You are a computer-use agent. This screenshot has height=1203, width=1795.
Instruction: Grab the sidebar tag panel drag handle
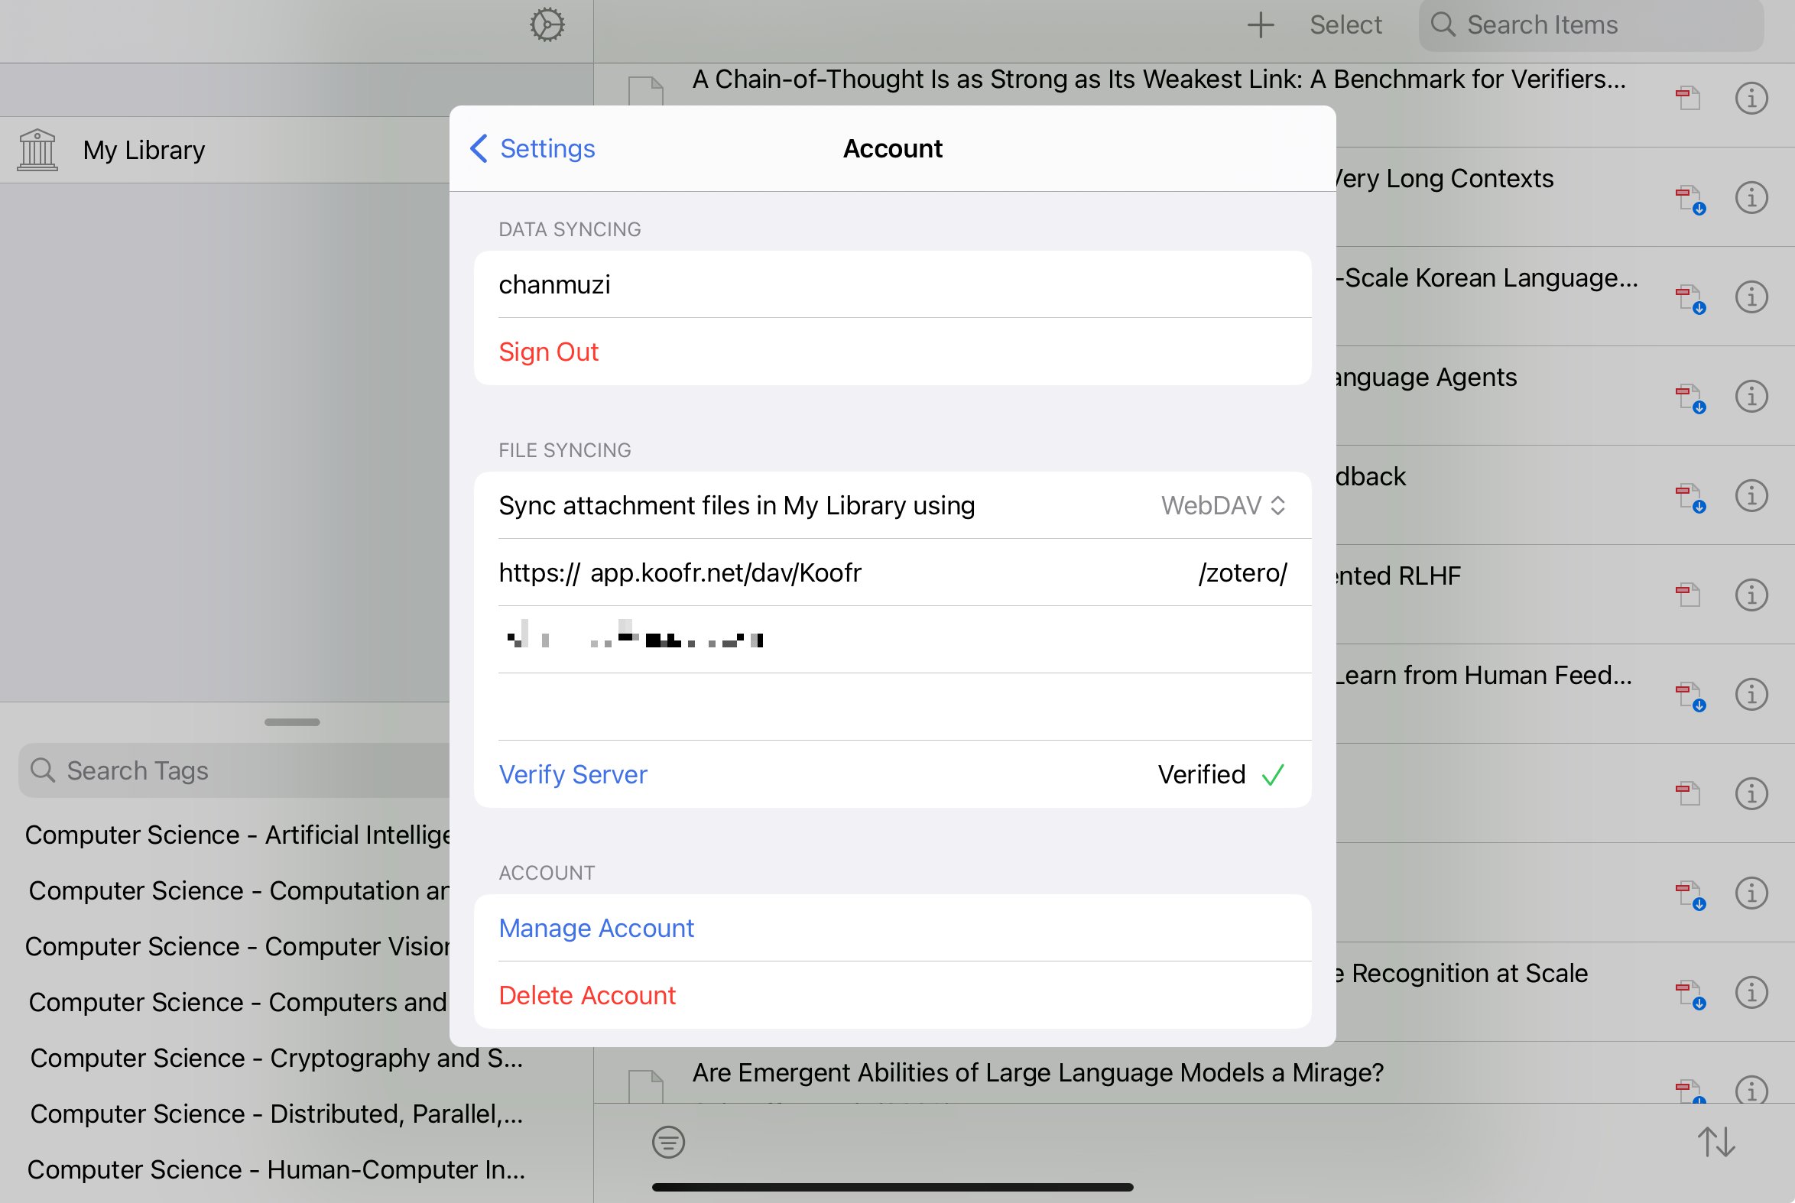coord(291,722)
